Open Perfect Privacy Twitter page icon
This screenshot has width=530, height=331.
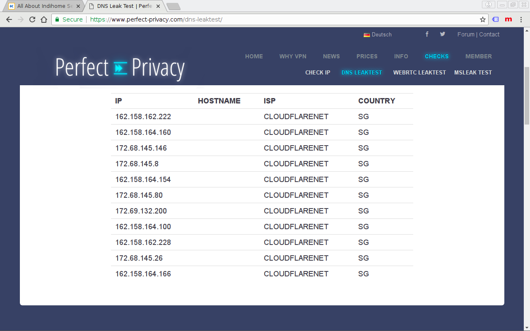443,34
